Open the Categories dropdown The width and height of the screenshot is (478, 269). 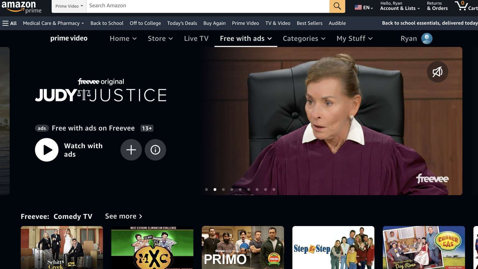(x=304, y=38)
